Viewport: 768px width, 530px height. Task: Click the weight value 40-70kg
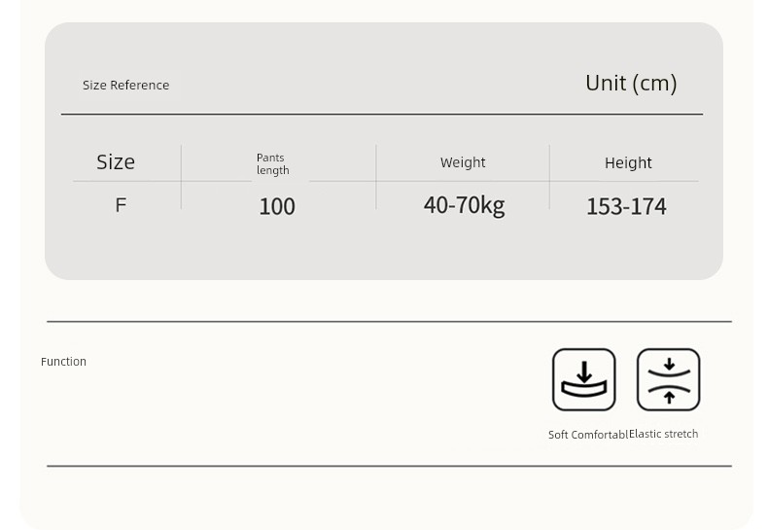(465, 206)
